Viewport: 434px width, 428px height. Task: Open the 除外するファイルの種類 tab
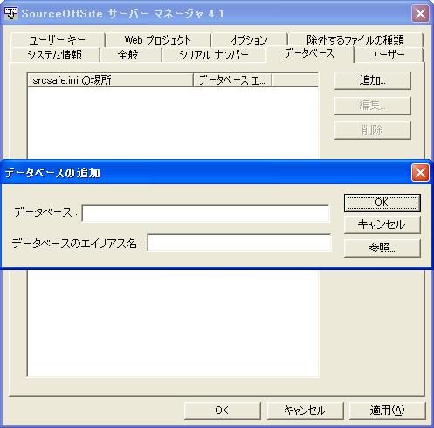coord(355,40)
